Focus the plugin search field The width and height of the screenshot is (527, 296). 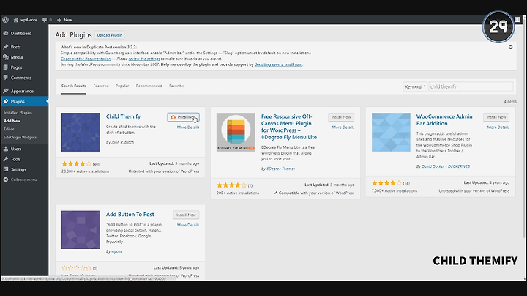tap(471, 86)
